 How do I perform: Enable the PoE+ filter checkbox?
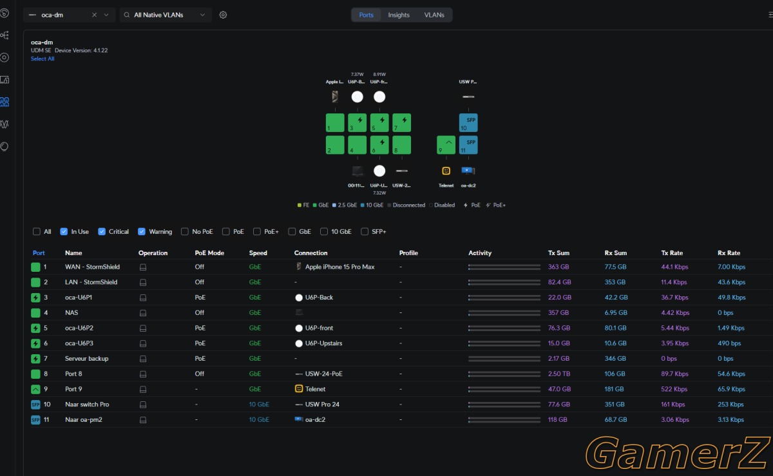pos(257,231)
